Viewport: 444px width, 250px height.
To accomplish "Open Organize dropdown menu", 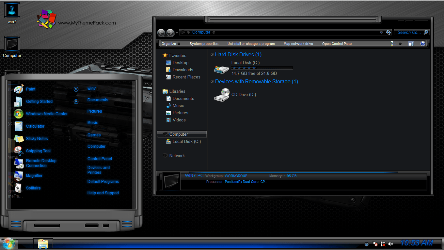I will click(x=171, y=44).
